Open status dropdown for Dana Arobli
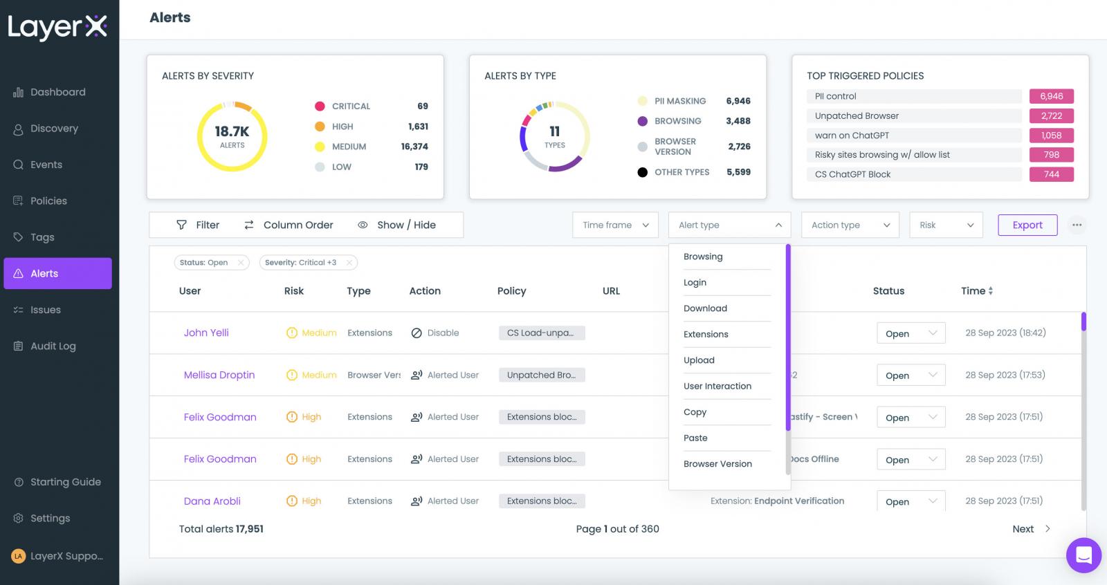1107x585 pixels. (x=911, y=501)
